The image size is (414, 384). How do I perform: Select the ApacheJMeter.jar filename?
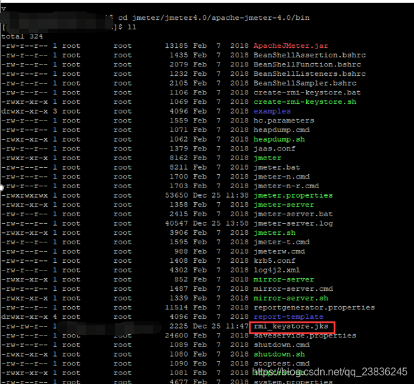pos(291,46)
